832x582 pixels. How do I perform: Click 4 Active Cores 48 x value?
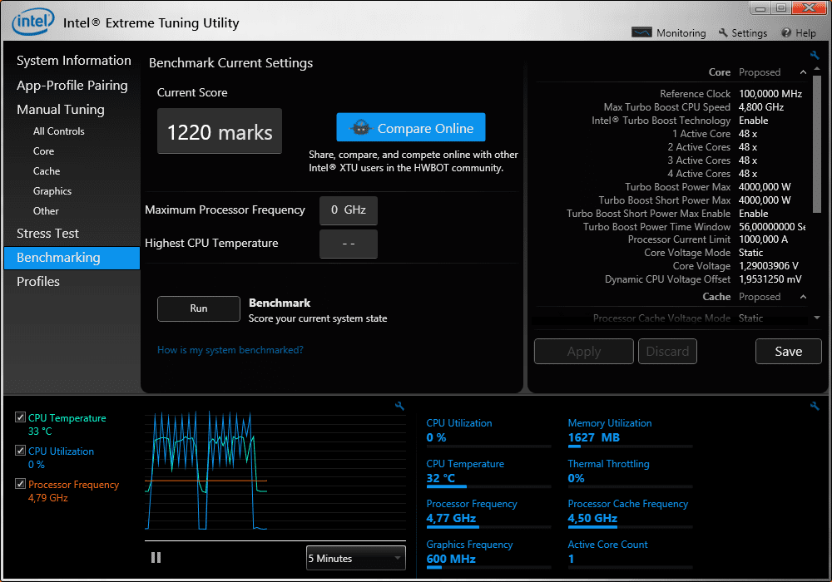tap(748, 174)
